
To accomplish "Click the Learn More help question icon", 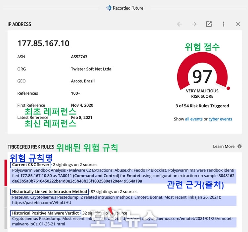I will pos(239,146).
